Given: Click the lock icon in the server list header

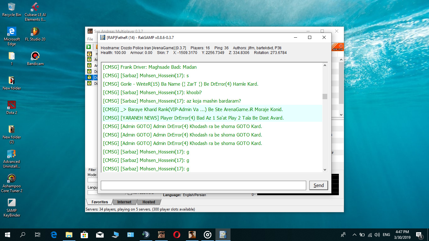Looking at the screenshot, I should (x=89, y=54).
